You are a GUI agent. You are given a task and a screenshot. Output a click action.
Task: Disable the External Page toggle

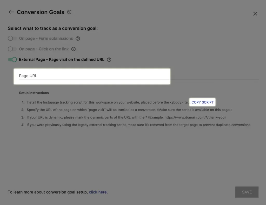(12, 60)
